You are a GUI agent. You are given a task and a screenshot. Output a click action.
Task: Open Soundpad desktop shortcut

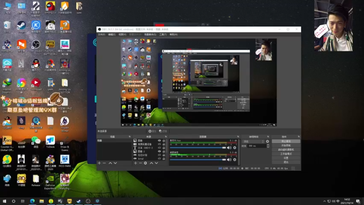[x=36, y=84]
